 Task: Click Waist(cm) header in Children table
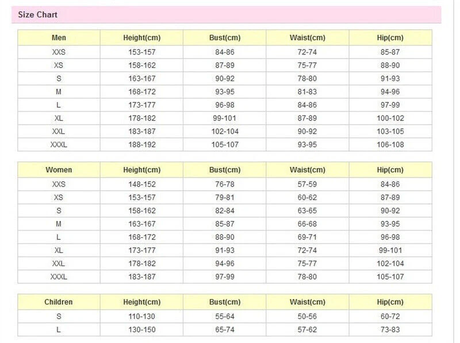coord(307,302)
